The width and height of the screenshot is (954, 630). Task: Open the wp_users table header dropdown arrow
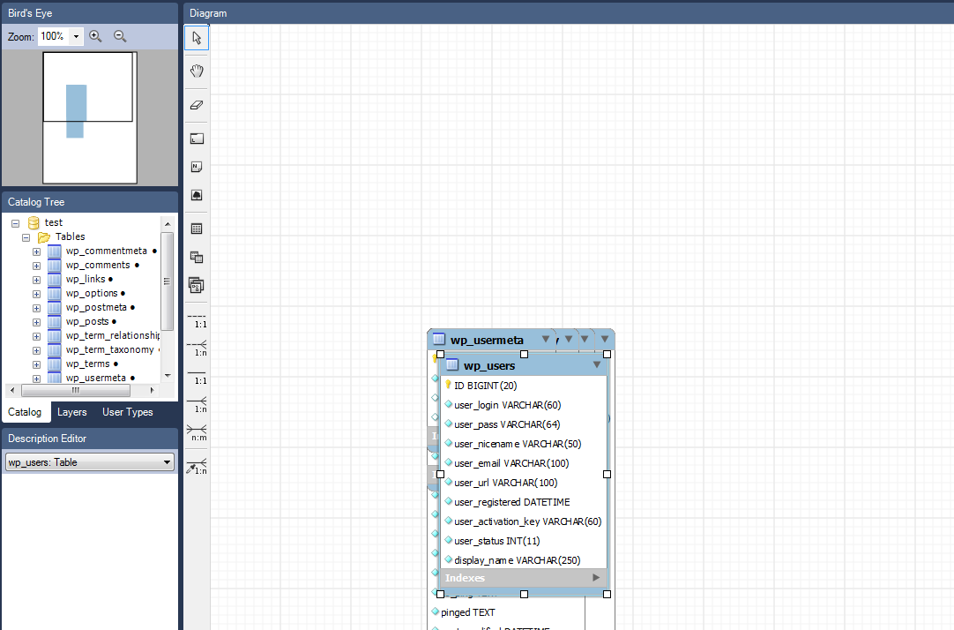[x=597, y=364]
